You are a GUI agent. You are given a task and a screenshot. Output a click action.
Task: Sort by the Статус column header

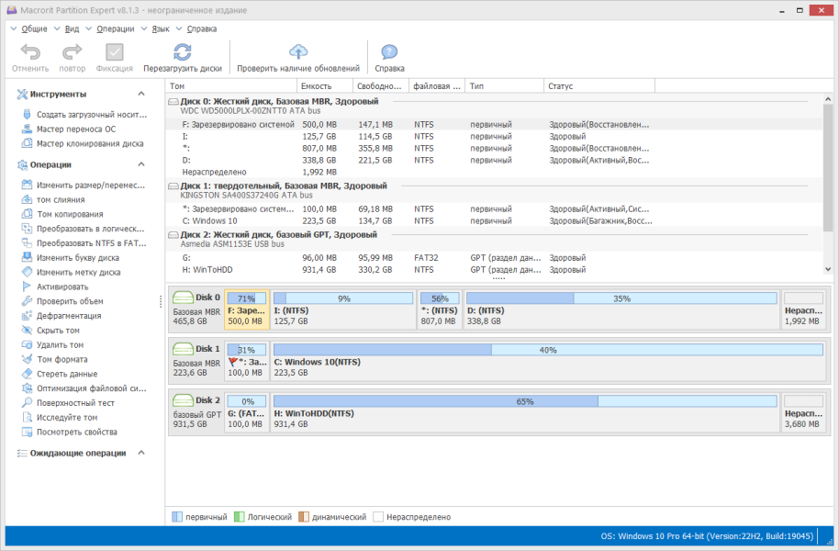pos(599,85)
